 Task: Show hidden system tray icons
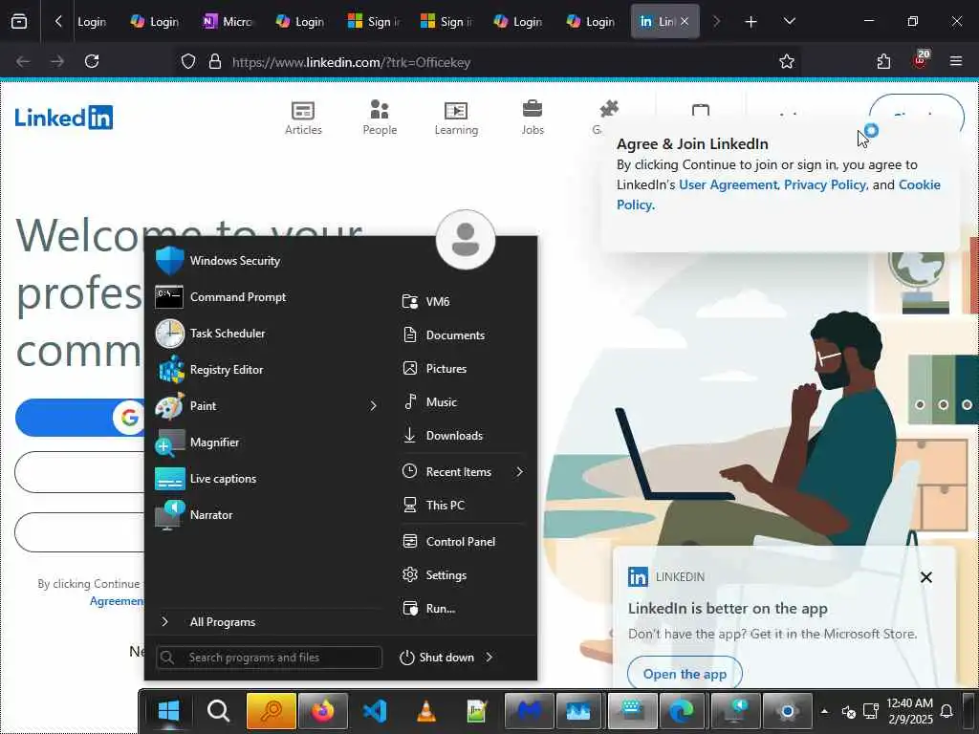(824, 711)
